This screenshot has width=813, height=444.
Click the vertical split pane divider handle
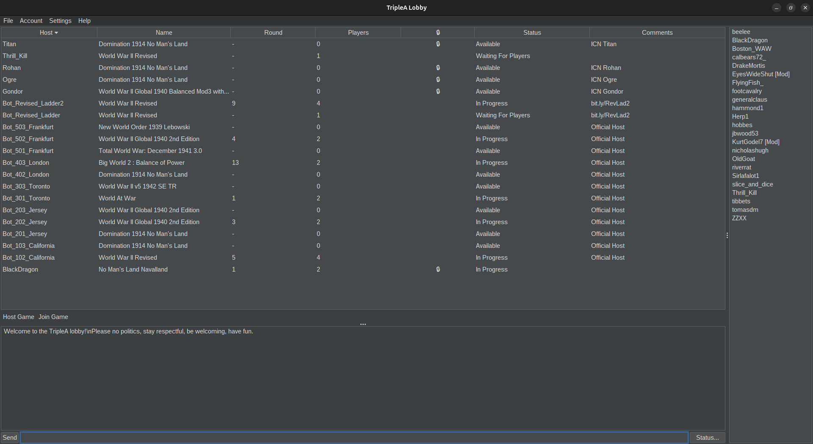[x=727, y=235]
